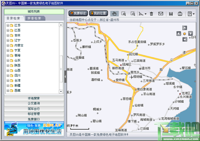Click the floppy disk save icon
The width and height of the screenshot is (200, 141).
[x=171, y=14]
